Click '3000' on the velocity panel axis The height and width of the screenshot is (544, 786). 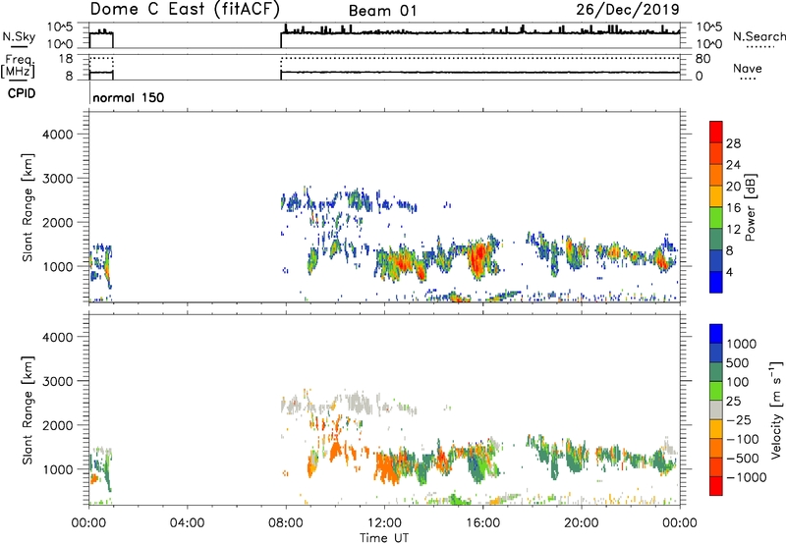58,381
